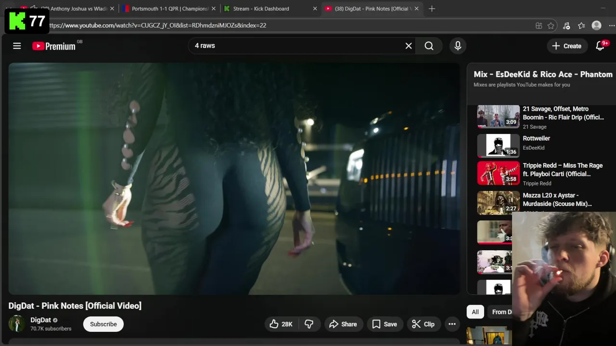Image resolution: width=616 pixels, height=346 pixels.
Task: Close the DigDat - Pink Notes tab
Action: click(x=417, y=9)
